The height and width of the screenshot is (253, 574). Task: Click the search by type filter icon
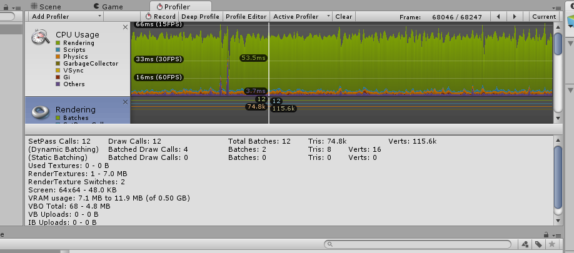[525, 244]
